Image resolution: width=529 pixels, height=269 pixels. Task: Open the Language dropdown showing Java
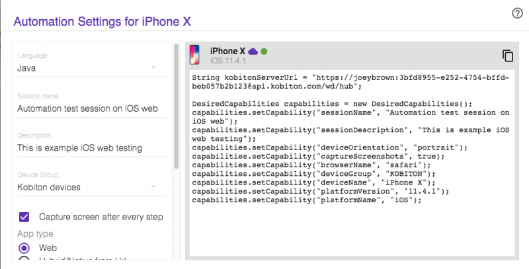86,67
